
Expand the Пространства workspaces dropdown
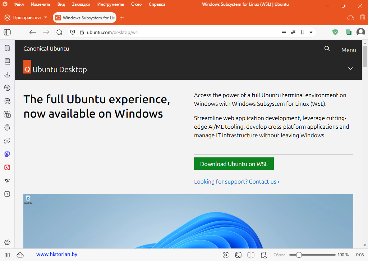coord(46,18)
